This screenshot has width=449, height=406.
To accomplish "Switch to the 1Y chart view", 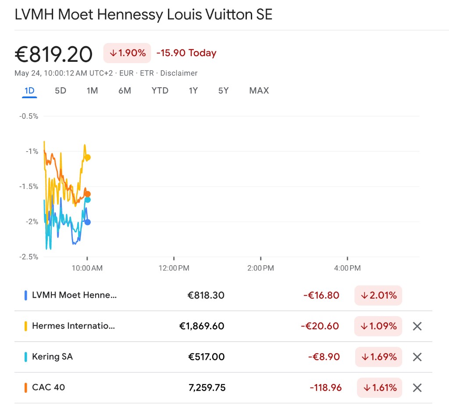I will [193, 91].
